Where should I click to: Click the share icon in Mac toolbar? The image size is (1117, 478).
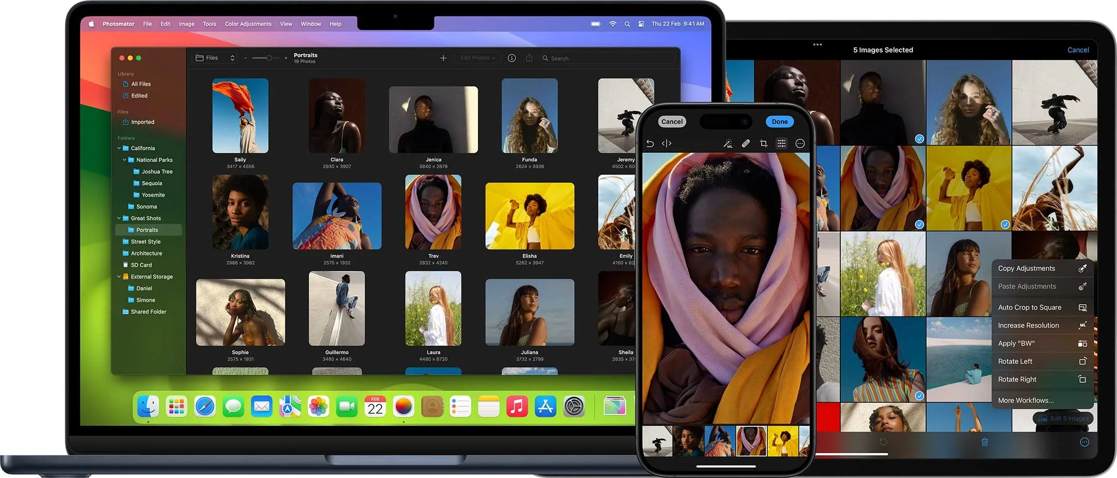[529, 58]
